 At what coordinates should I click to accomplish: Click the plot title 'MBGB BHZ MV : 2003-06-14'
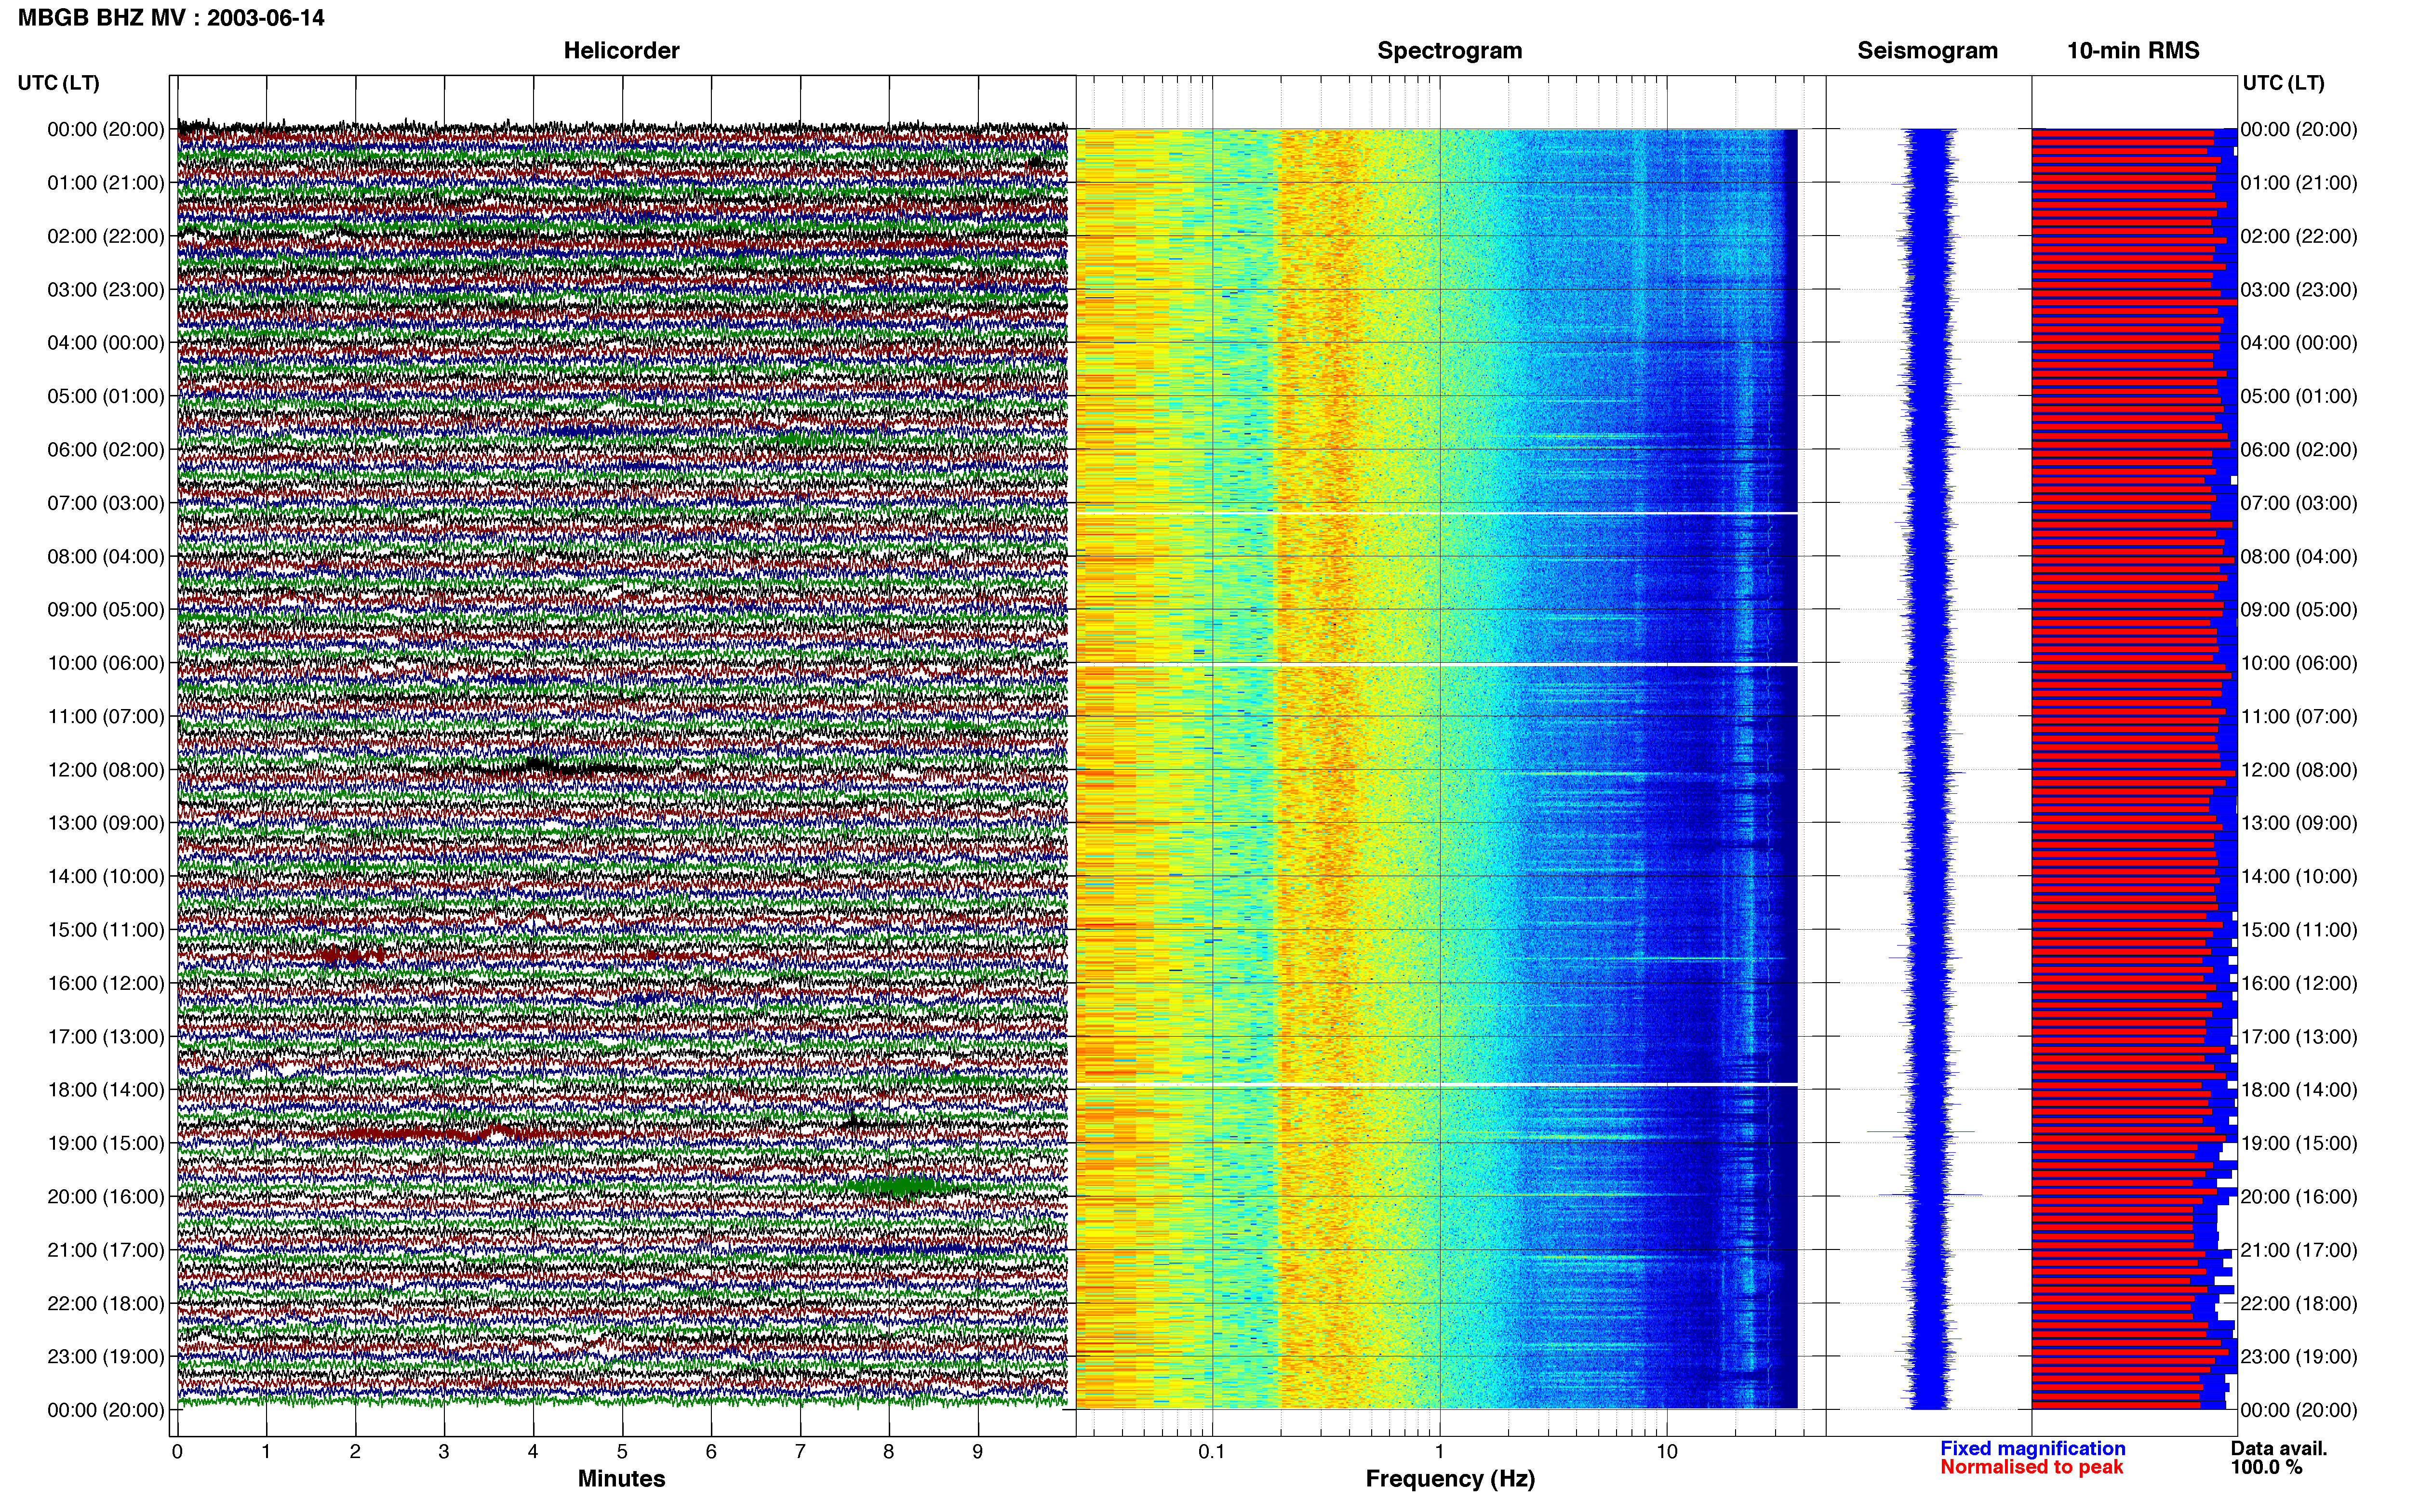click(171, 18)
